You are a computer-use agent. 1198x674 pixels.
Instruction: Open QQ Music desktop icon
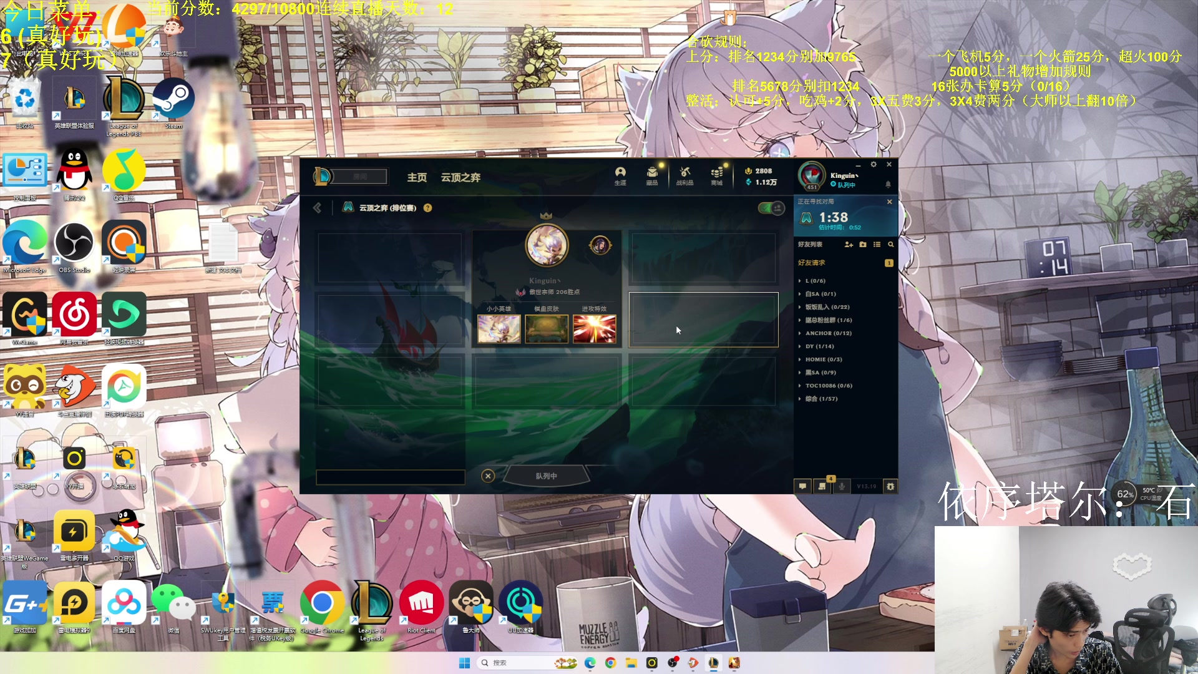pyautogui.click(x=124, y=175)
